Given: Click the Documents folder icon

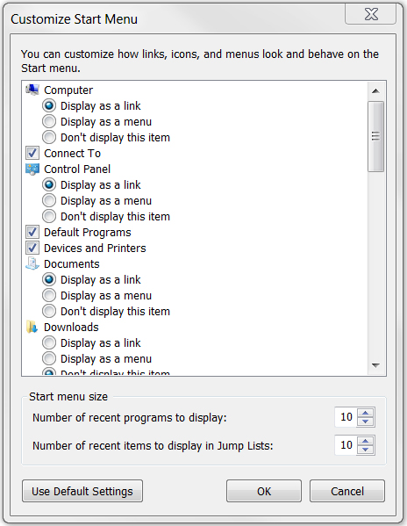Looking at the screenshot, I should pos(32,263).
